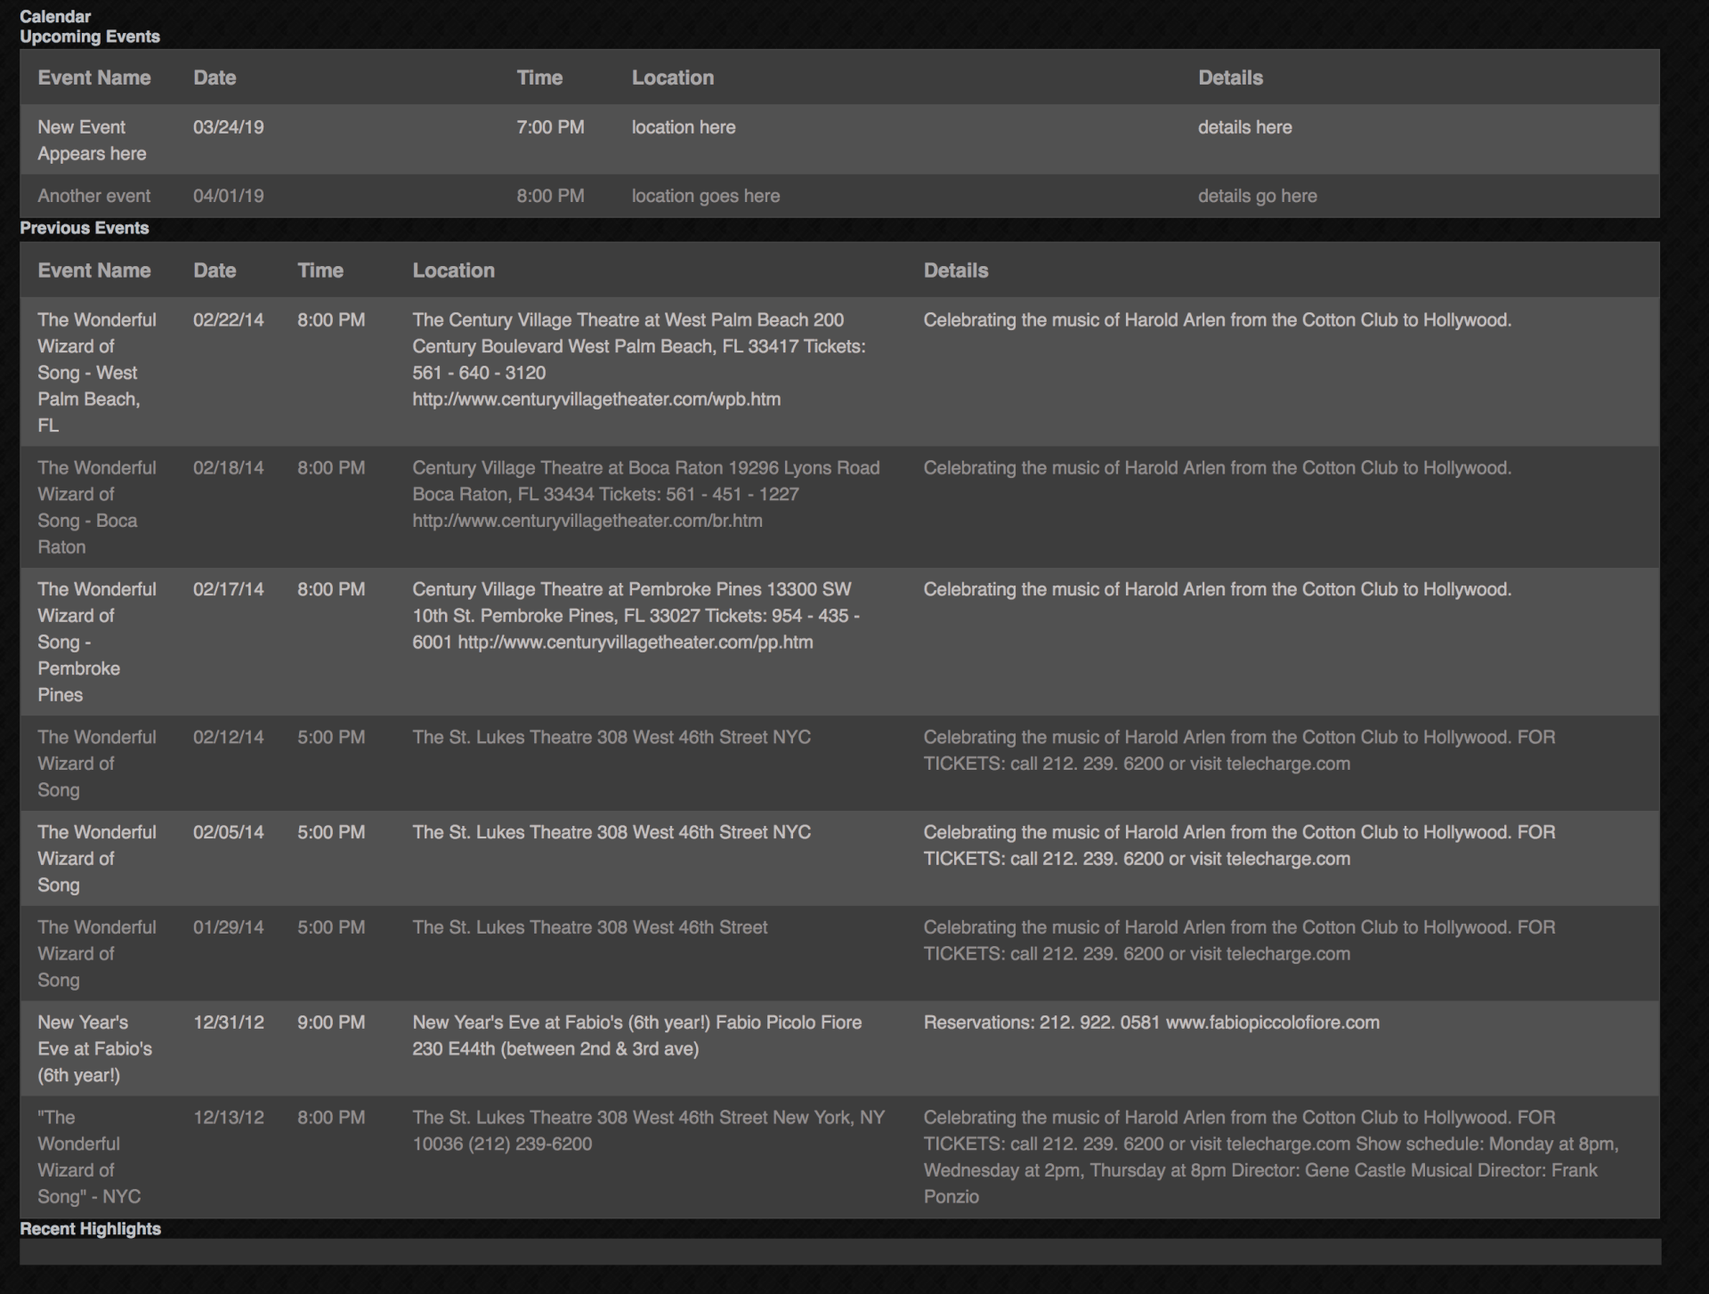Screen dimensions: 1709x1294
Task: Click the St. Lukes location for 02/05/14 row
Action: click(612, 832)
